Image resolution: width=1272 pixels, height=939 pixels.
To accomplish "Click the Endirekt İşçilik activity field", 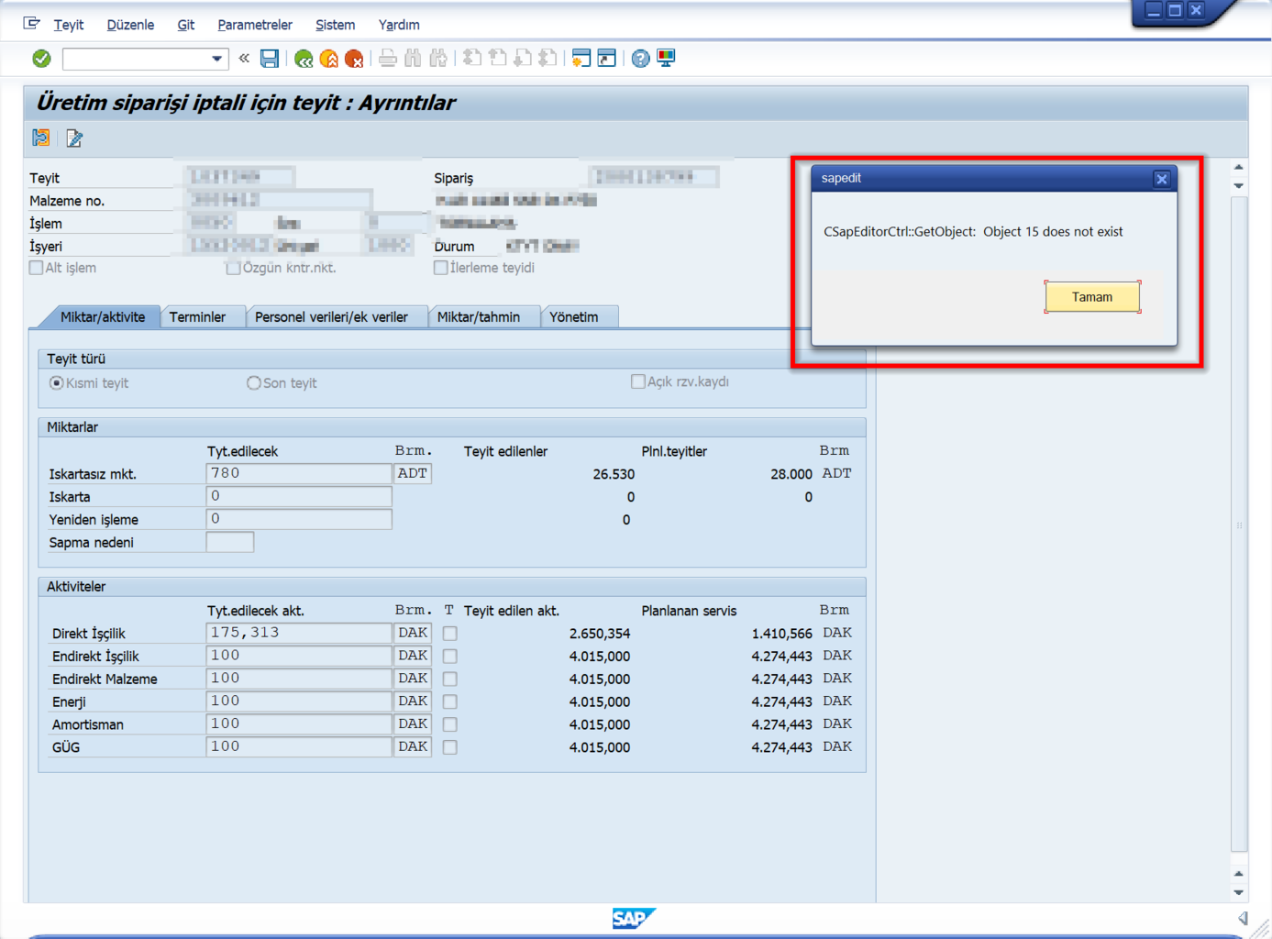I will (299, 656).
